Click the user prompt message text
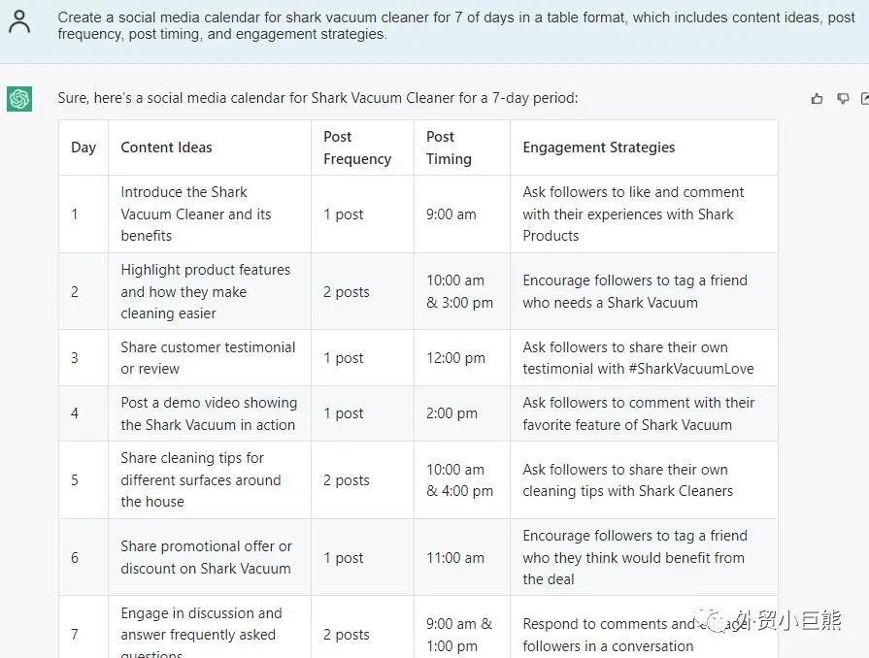This screenshot has width=869, height=658. coord(455,25)
